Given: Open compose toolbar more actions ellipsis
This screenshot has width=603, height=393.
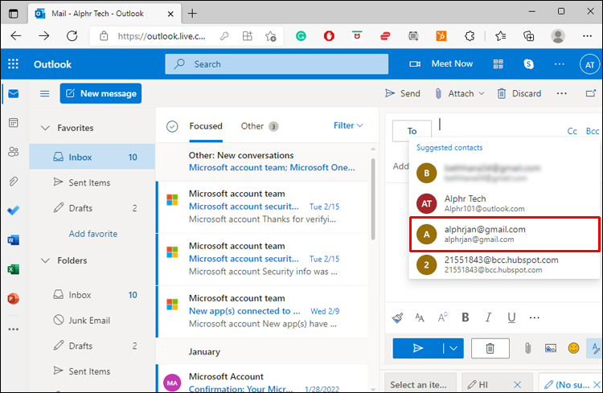Looking at the screenshot, I should pyautogui.click(x=561, y=93).
